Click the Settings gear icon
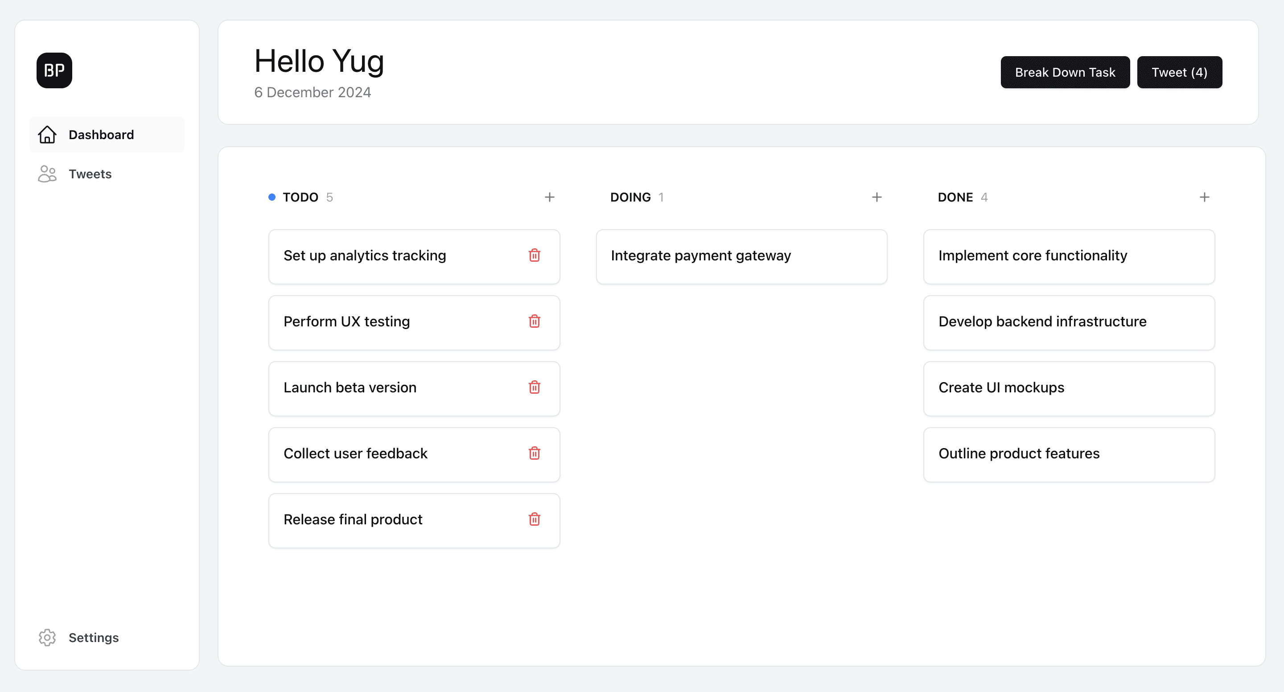The height and width of the screenshot is (692, 1284). 47,637
